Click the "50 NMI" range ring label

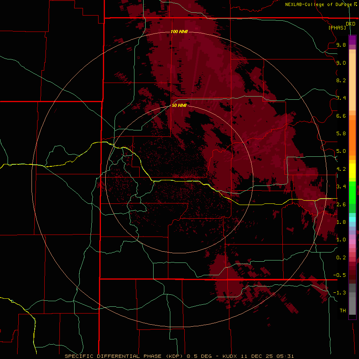coord(179,105)
